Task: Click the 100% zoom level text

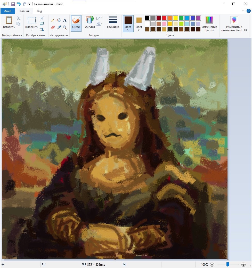Action: (x=205, y=265)
